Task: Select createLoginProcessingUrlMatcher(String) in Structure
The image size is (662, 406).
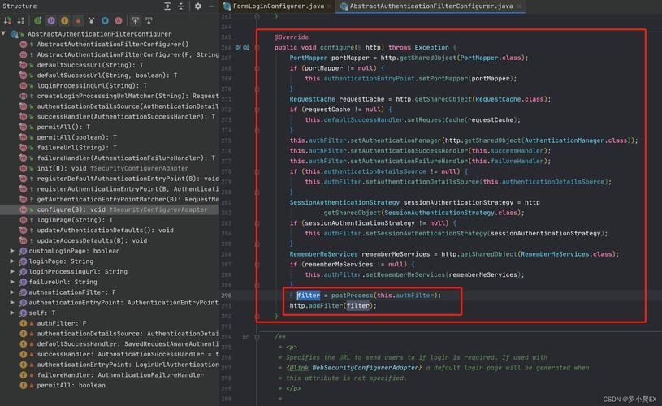Action: click(128, 97)
